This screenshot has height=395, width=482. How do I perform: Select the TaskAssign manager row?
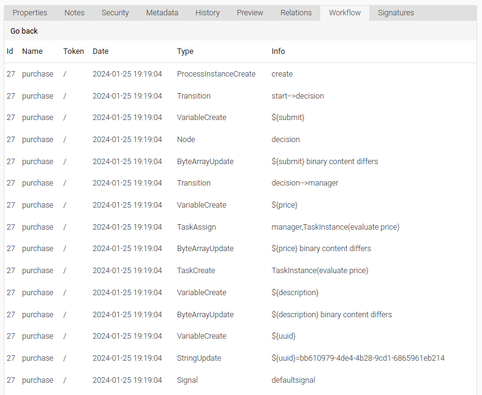tap(240, 227)
